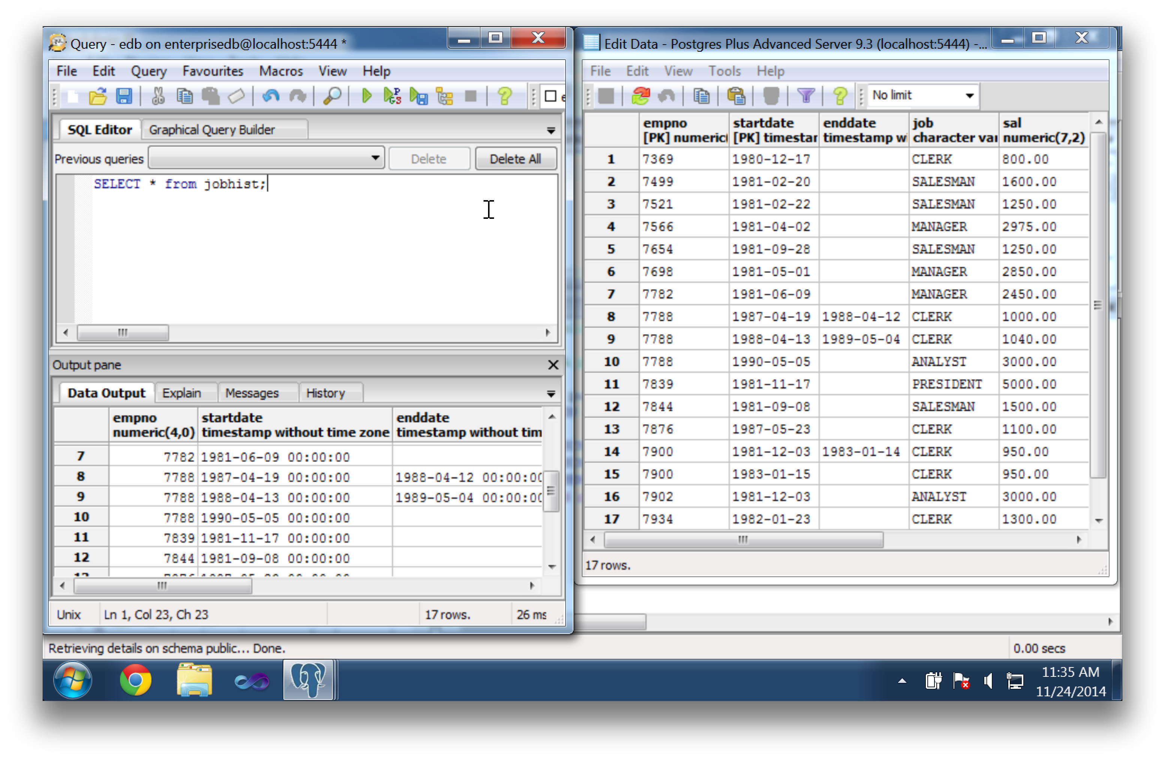This screenshot has height=760, width=1165.
Task: Refresh the data in Edit Data window
Action: tap(640, 96)
